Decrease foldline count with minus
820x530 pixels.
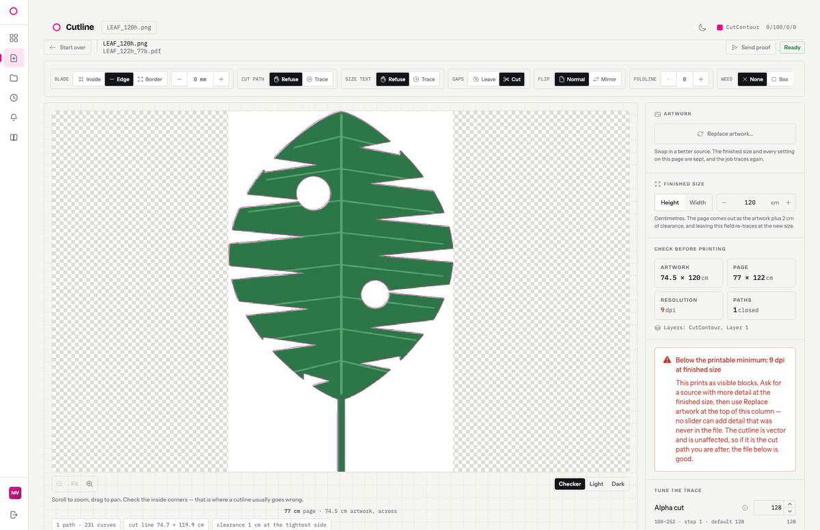[x=668, y=79]
